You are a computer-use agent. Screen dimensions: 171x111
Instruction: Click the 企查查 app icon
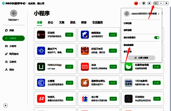coord(41,83)
